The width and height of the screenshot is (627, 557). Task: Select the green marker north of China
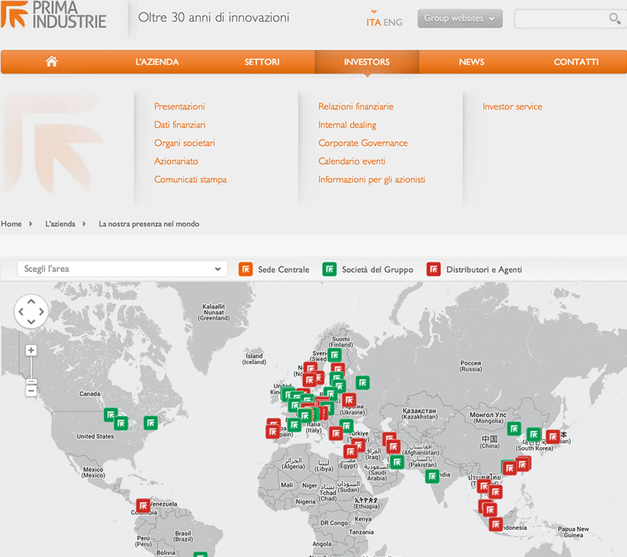pos(514,429)
